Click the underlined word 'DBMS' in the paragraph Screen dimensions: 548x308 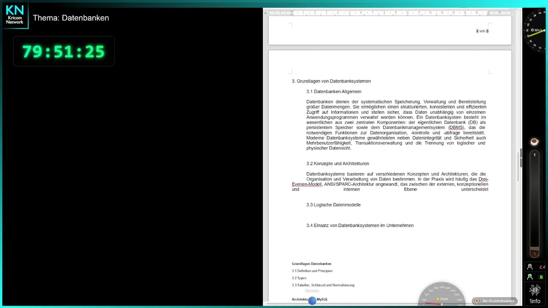click(x=456, y=127)
